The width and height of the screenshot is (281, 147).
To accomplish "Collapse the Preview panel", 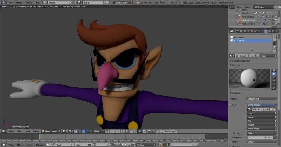I will pos(235,65).
